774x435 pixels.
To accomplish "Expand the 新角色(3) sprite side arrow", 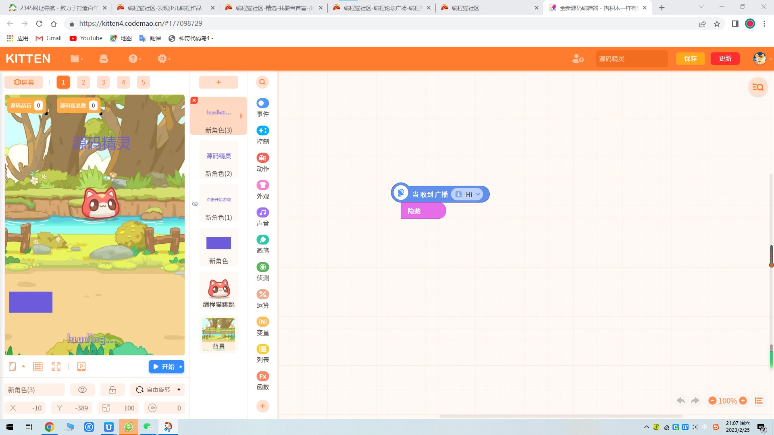I will 241,116.
